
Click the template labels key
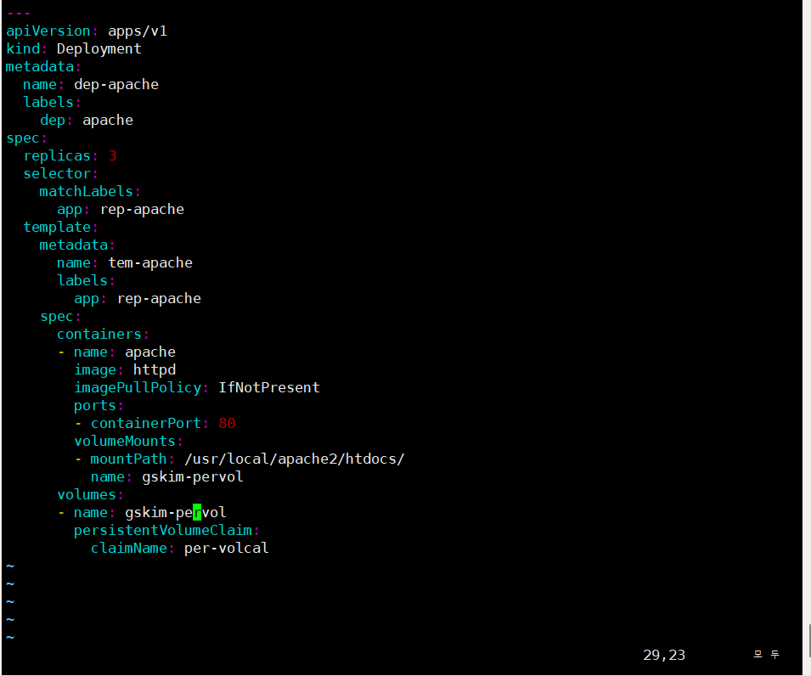coord(82,281)
